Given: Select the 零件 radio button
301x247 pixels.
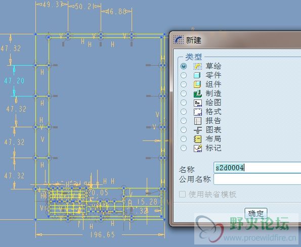Looking at the screenshot, I should pos(184,75).
